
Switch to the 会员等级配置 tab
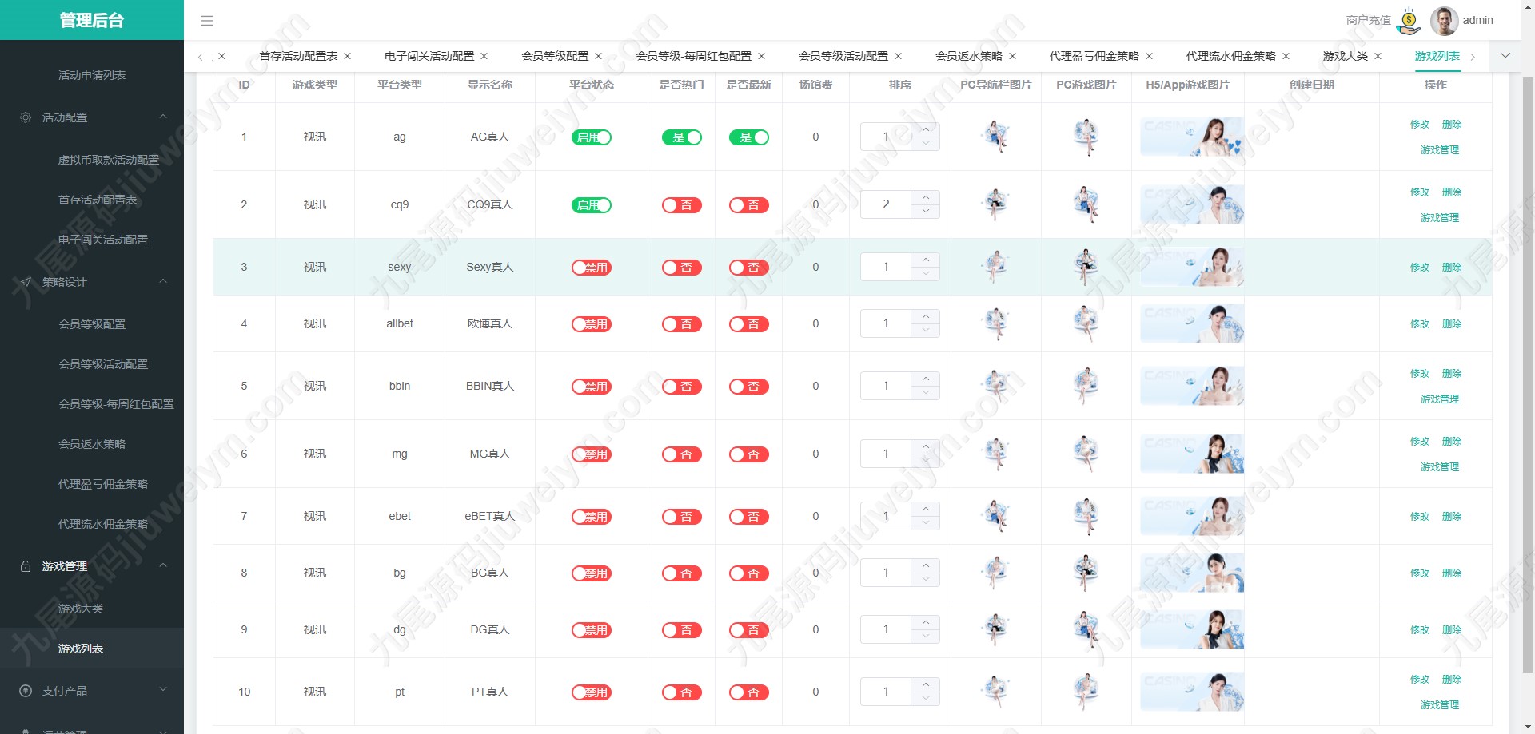[555, 56]
